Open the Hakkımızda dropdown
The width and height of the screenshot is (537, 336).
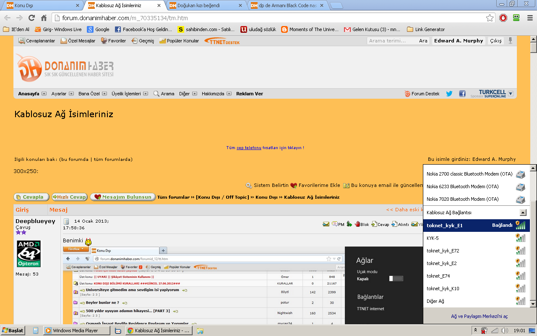(x=229, y=94)
